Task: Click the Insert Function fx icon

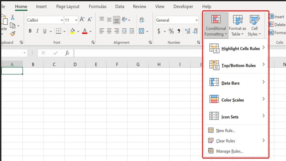Action: pyautogui.click(x=67, y=53)
